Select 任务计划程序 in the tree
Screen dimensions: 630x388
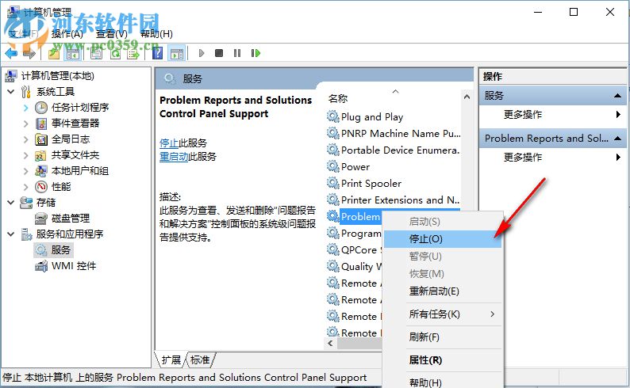coord(80,108)
